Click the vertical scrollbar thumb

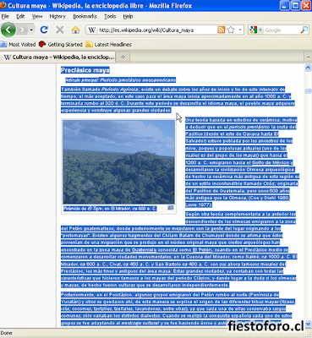tap(308, 90)
